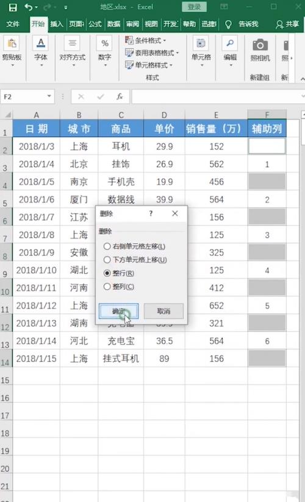Viewport: 305px width, 502px height.
Task: Click the Name Box showing F2
Action: click(x=23, y=97)
